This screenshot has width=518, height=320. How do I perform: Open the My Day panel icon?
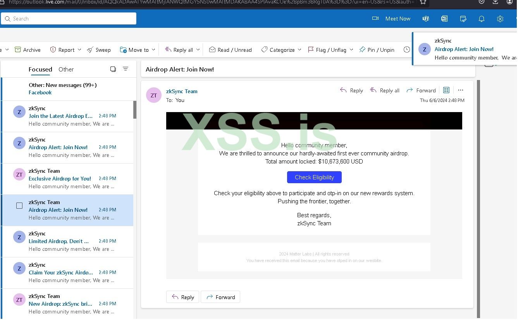pos(463,19)
